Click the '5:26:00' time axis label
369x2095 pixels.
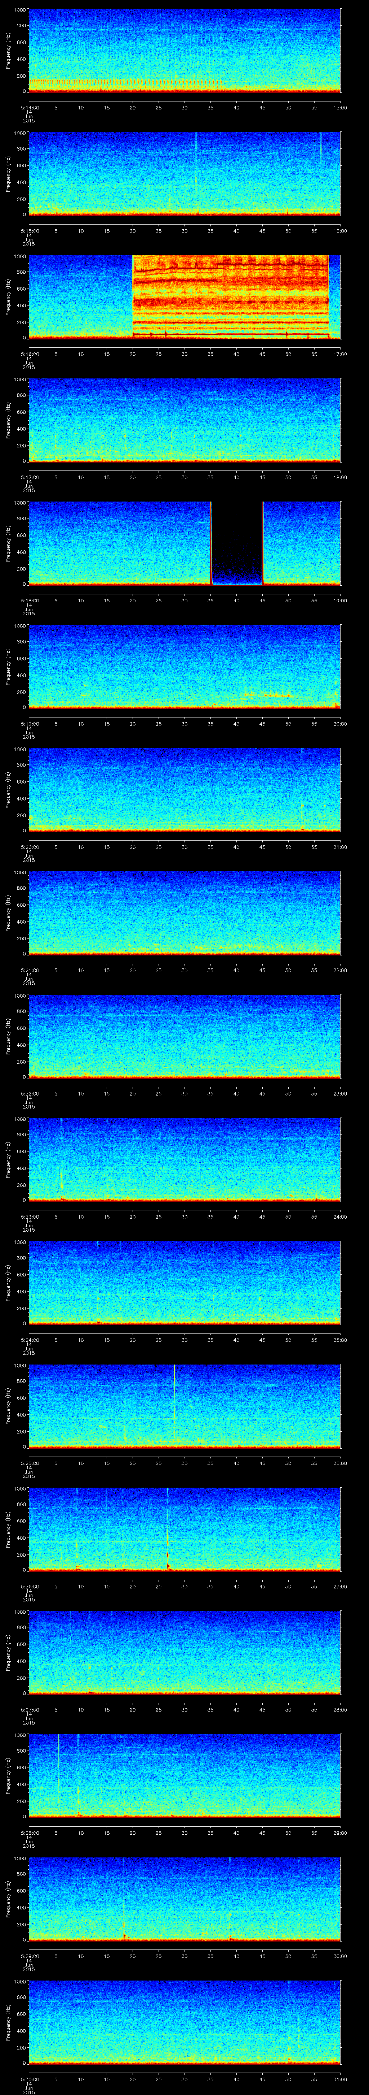(28, 1587)
